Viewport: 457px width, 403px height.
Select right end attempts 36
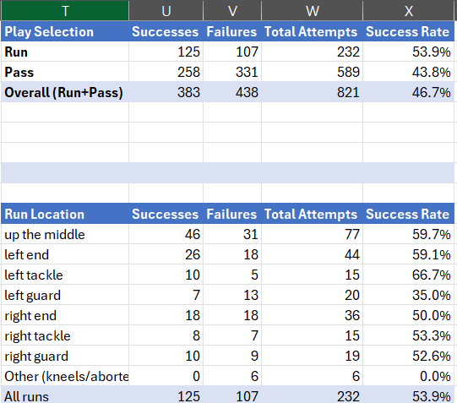point(313,315)
